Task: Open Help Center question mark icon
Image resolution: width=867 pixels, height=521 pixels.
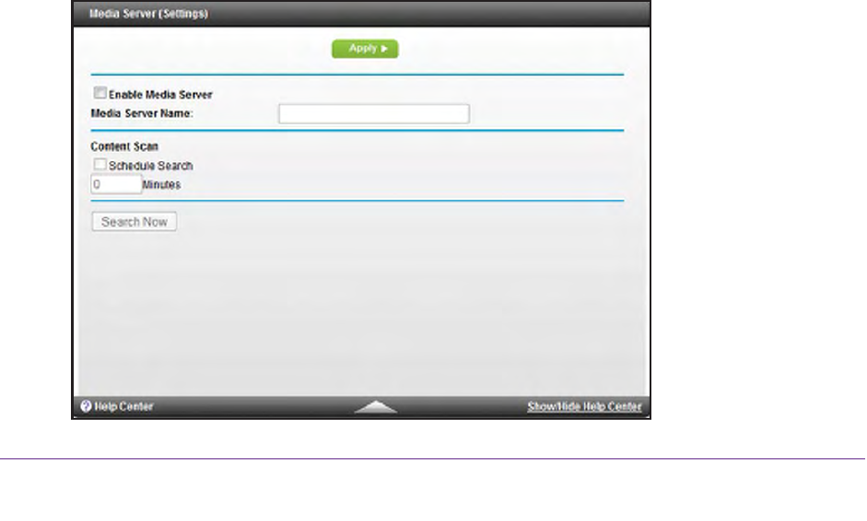Action: (x=86, y=407)
